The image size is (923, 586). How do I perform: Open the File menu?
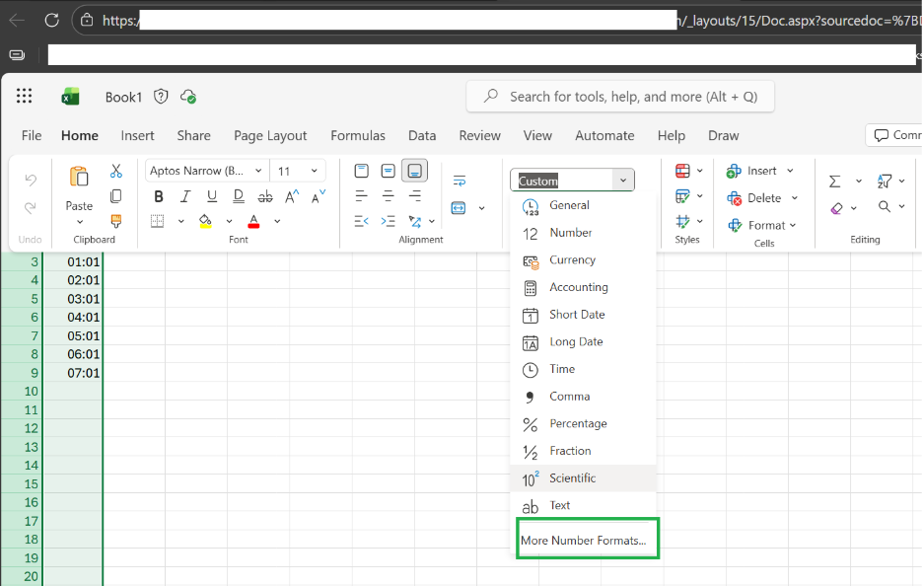[32, 135]
